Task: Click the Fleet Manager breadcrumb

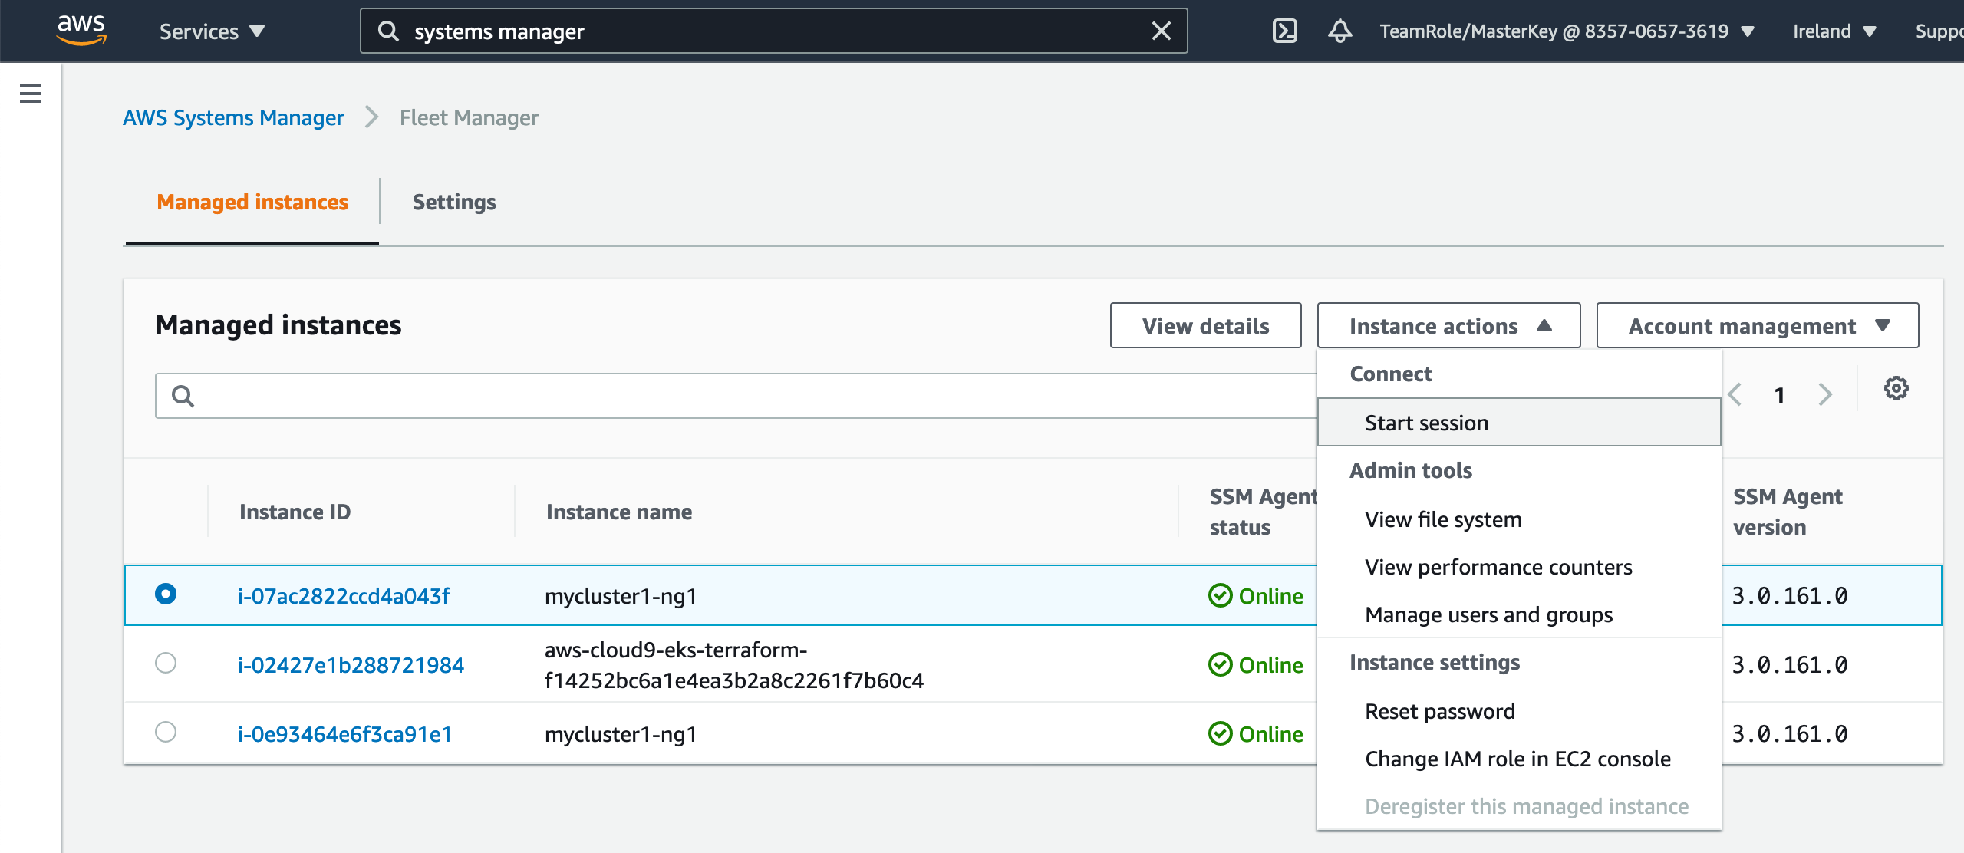Action: [469, 117]
